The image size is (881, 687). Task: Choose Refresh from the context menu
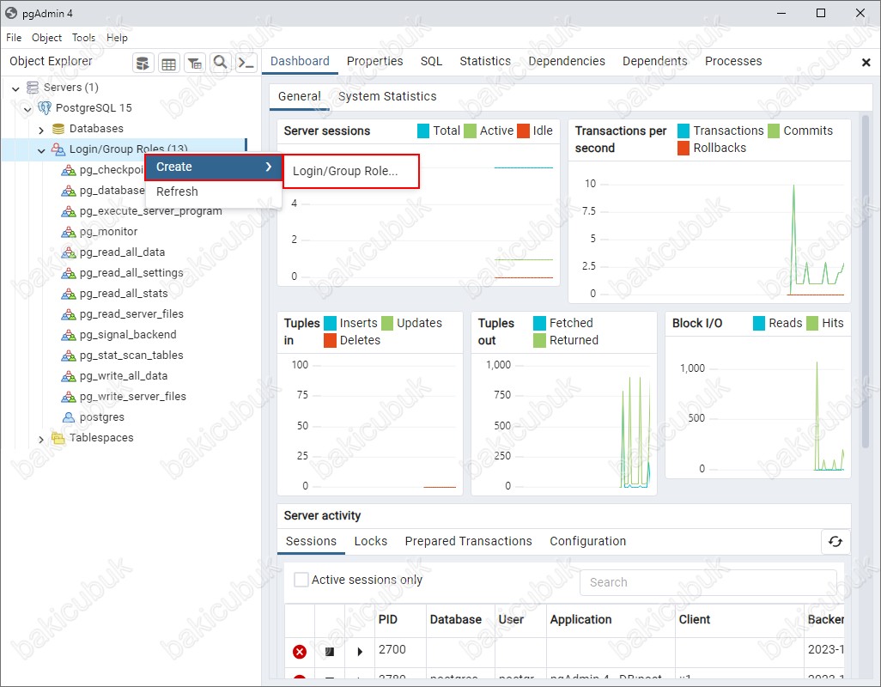pos(214,192)
